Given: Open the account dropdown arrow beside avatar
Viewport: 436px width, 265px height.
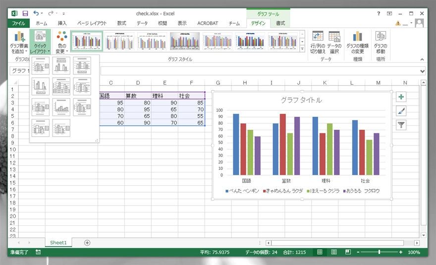Looking at the screenshot, I should (411, 23).
